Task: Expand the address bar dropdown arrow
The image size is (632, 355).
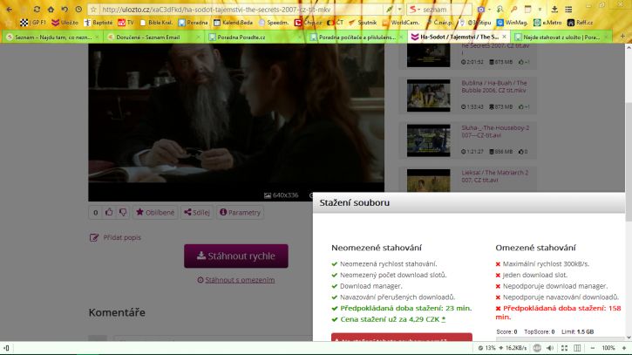Action: (x=399, y=10)
